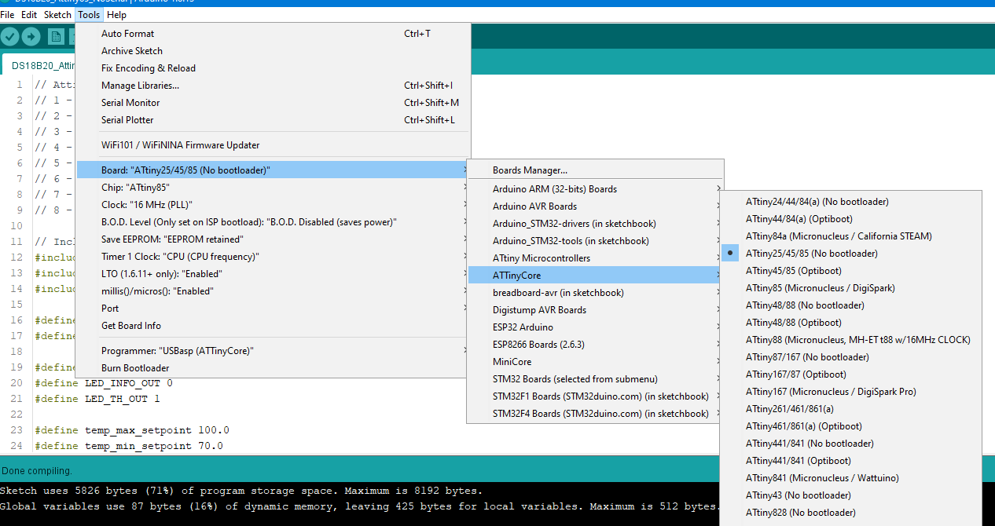
Task: Expand the Programmer: USBasp submenu
Action: 273,351
